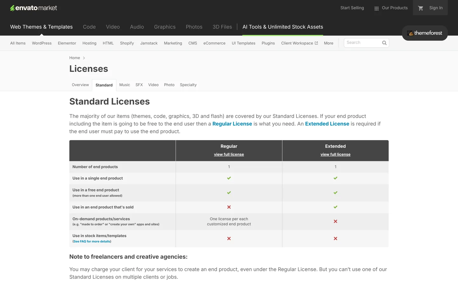
Task: Open the shopping cart icon
Action: coord(420,8)
